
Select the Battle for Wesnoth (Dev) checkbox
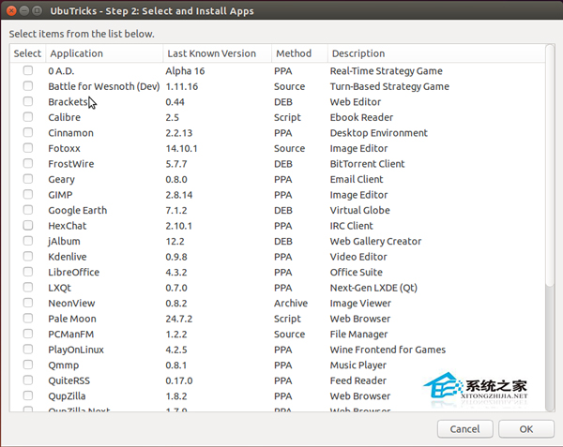pos(28,86)
